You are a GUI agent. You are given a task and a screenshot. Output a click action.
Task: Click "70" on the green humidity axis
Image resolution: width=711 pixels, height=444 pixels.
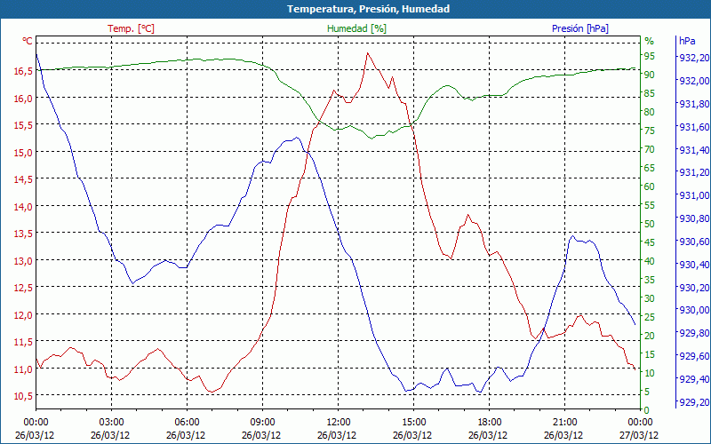click(x=650, y=149)
